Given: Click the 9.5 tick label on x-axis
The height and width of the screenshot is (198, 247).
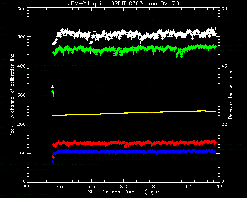Looking at the screenshot, I should point(220,187).
